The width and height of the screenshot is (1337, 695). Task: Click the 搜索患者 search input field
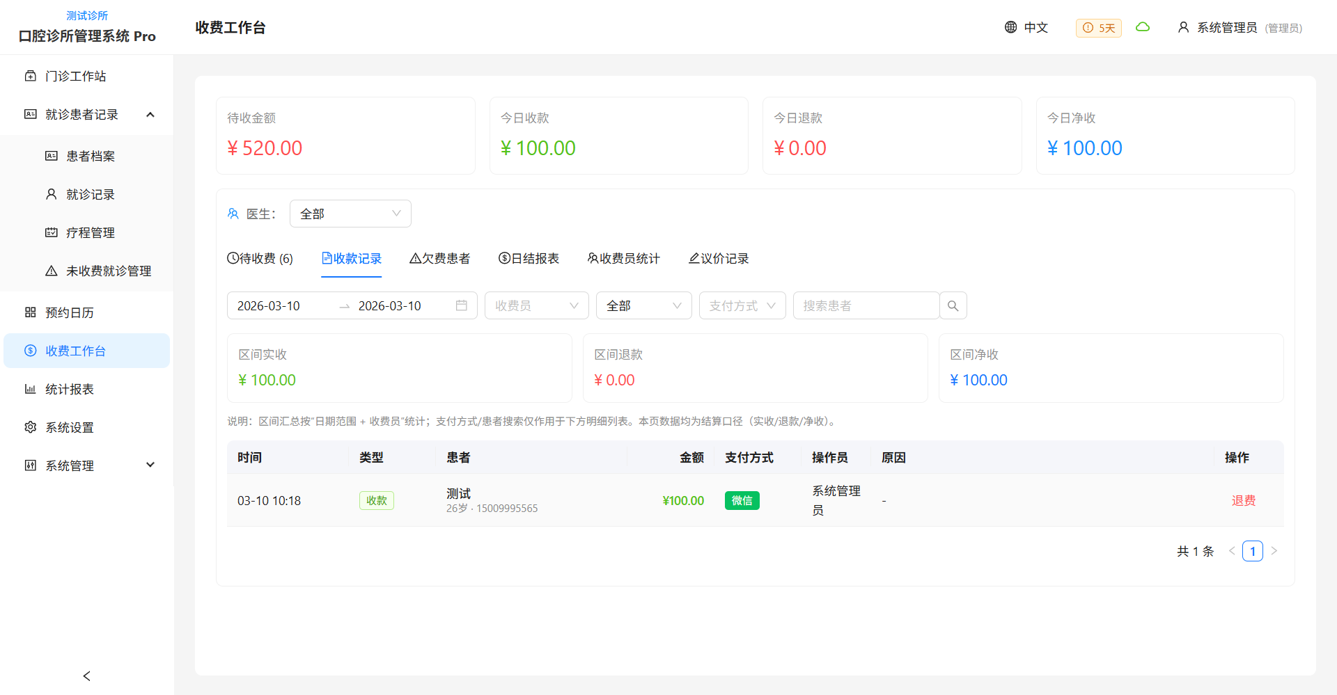(866, 305)
